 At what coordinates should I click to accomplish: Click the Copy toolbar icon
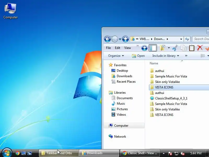[x=183, y=48]
